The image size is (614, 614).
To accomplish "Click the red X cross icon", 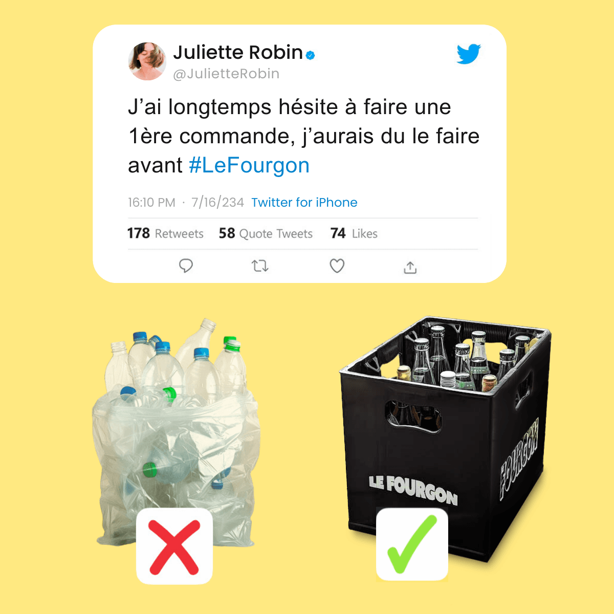I will 174,546.
